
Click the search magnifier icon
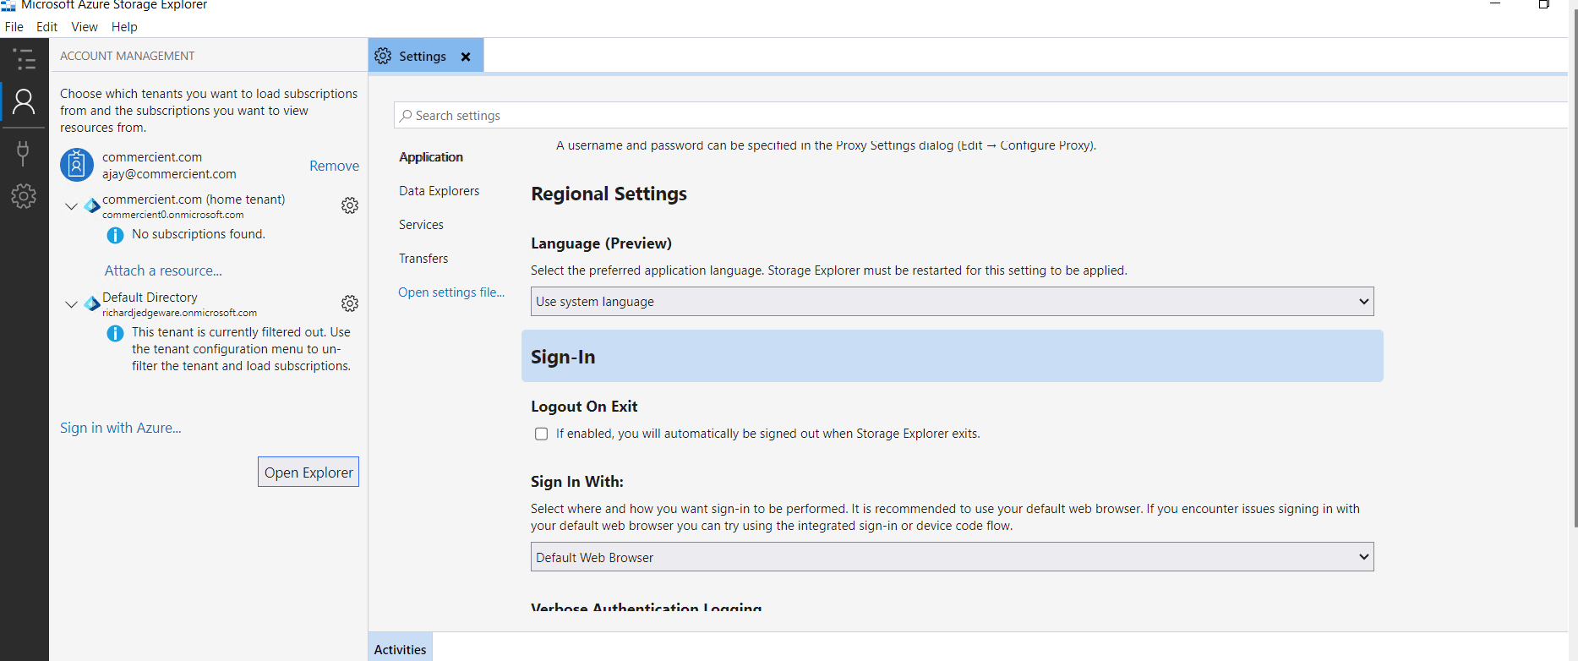[x=407, y=116]
